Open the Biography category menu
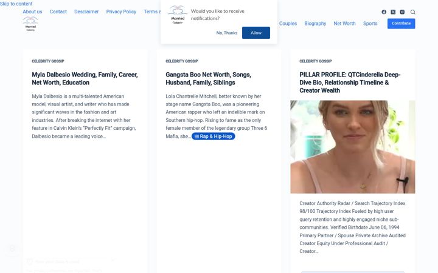The height and width of the screenshot is (273, 438). 315,24
